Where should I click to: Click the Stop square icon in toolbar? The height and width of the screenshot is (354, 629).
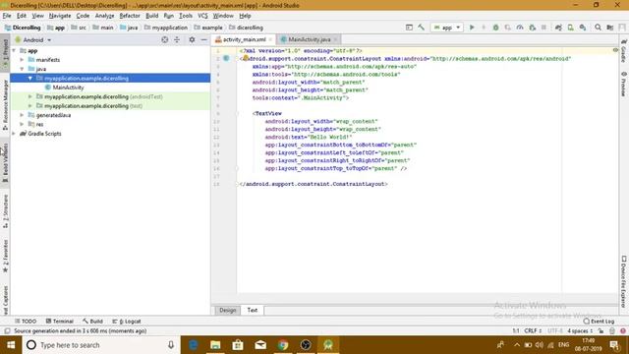[543, 28]
